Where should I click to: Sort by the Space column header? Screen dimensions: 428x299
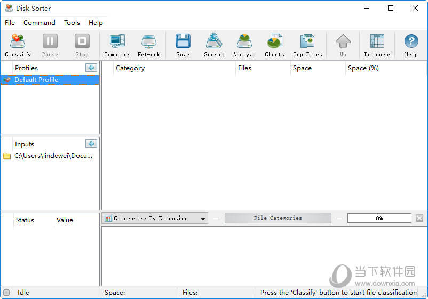click(x=302, y=68)
